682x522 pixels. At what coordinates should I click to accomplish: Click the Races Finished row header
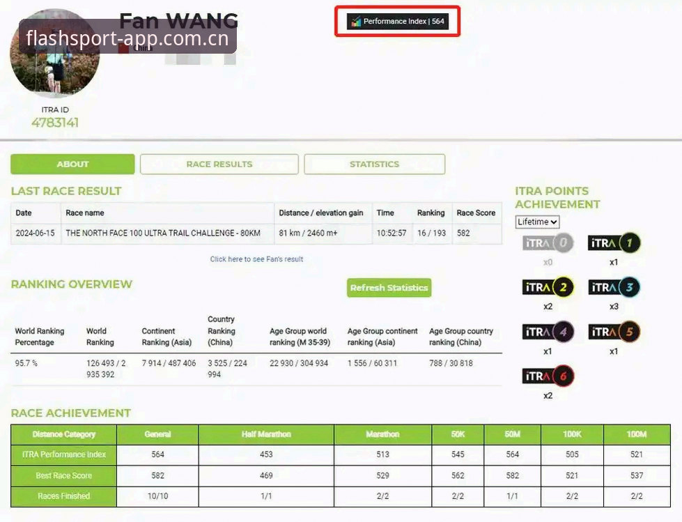(64, 496)
